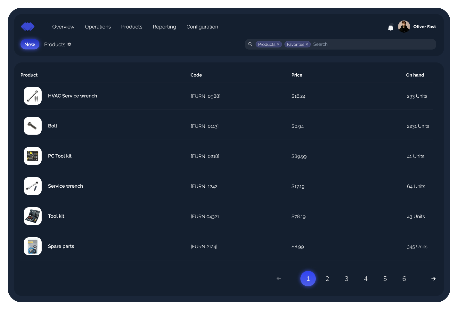Open the notifications bell icon
Image resolution: width=458 pixels, height=310 pixels.
(390, 28)
